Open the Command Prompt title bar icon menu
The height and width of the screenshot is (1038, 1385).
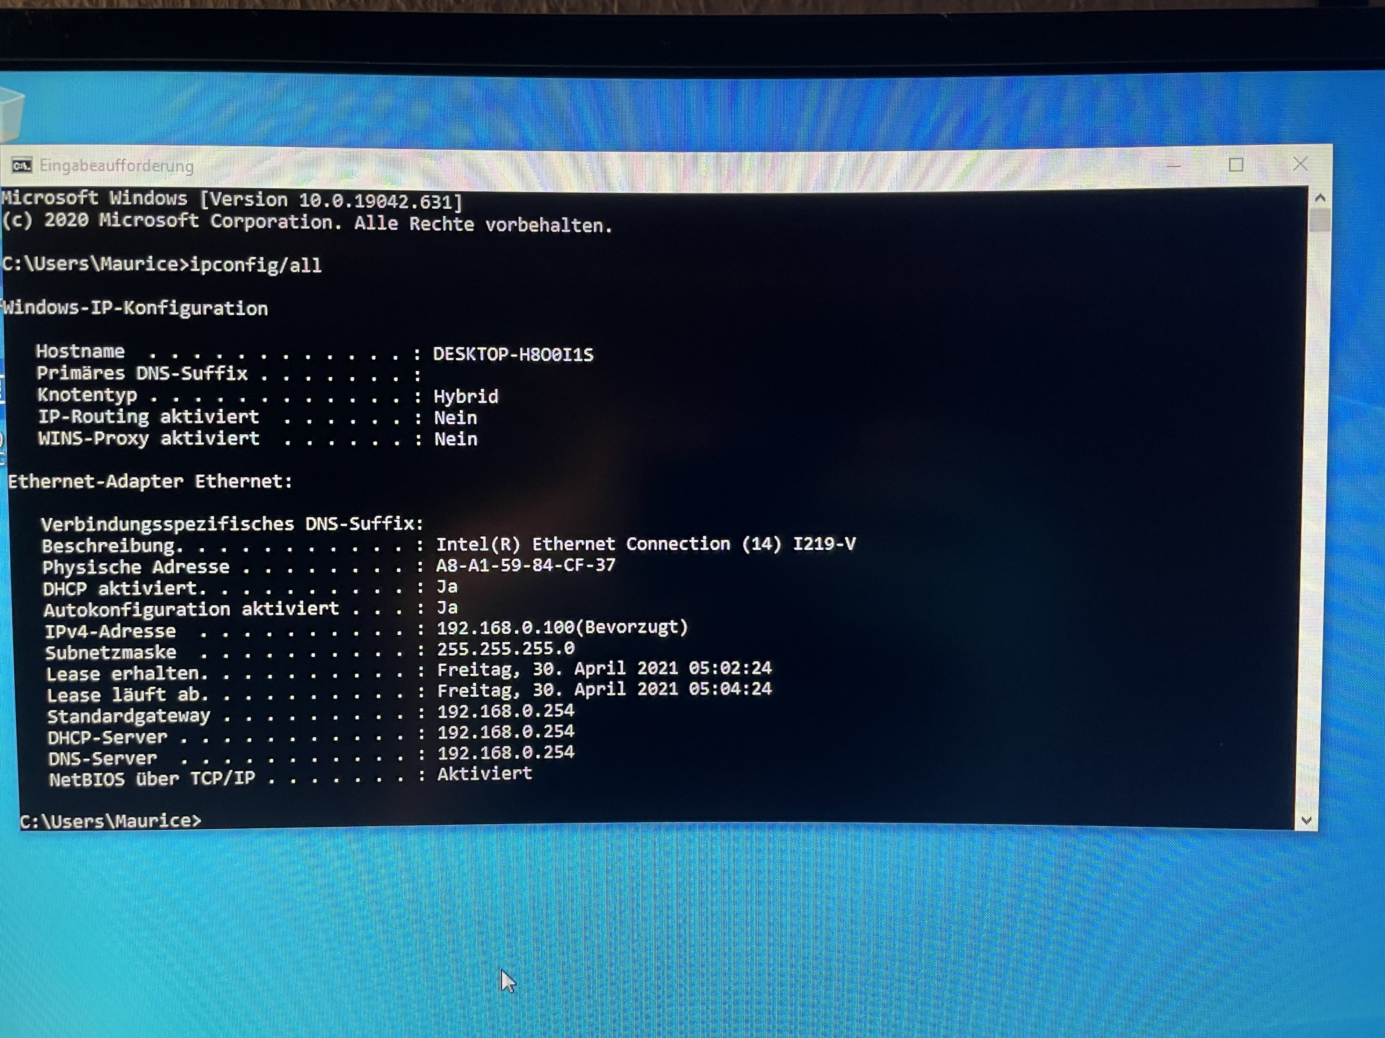(x=21, y=165)
